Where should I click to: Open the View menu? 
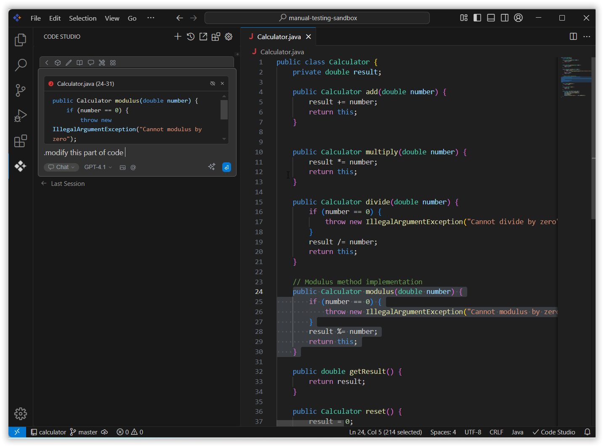[x=112, y=18]
